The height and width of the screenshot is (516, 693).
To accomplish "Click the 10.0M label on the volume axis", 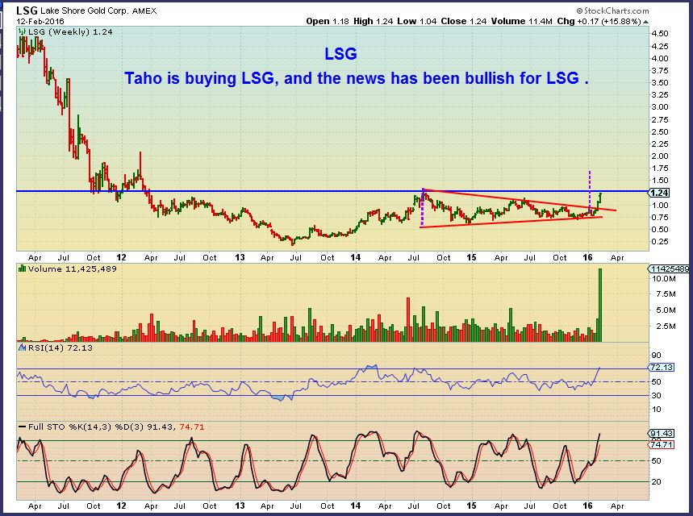I will tap(663, 279).
